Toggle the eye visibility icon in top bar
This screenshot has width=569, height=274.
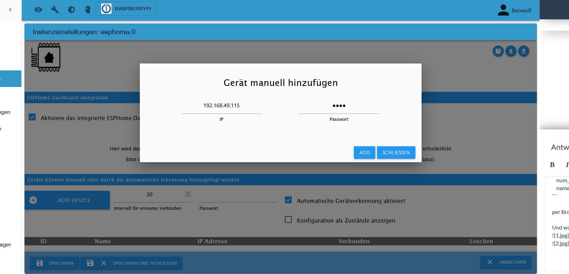point(38,10)
